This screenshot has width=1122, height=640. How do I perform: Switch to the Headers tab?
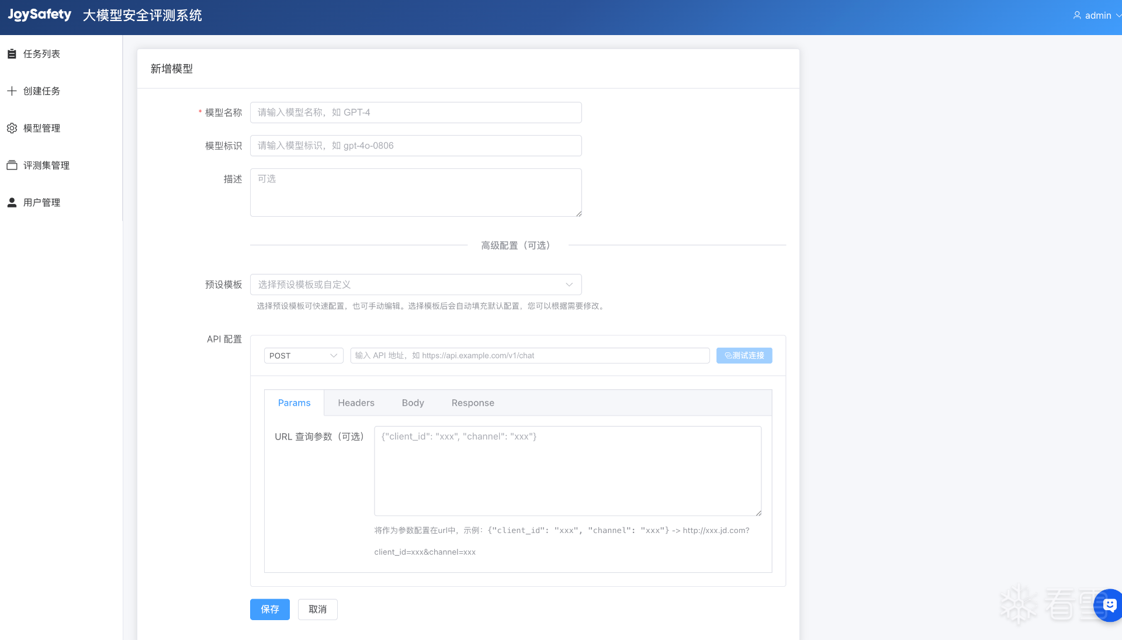pos(356,403)
